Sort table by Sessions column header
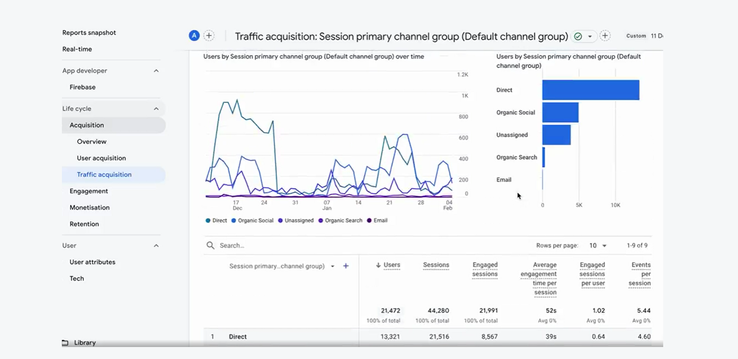 436,265
